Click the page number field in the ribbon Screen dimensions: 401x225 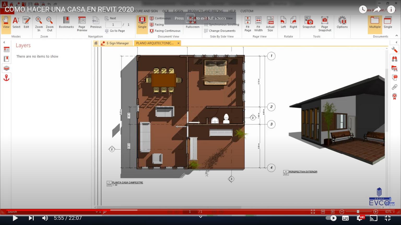[x=113, y=25]
